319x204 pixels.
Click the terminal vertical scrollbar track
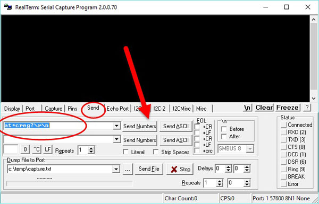(x=314, y=59)
